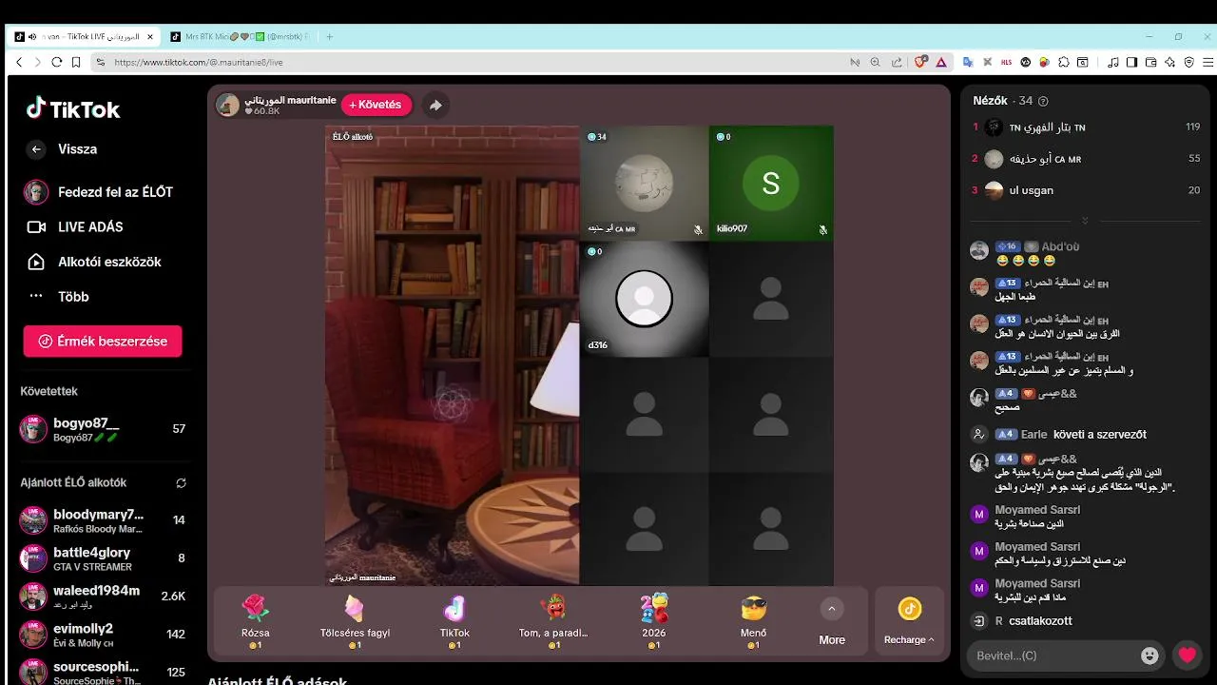Click the muted mic icon on أبو حذيفة tile
Screen dimensions: 1217x685
[698, 229]
